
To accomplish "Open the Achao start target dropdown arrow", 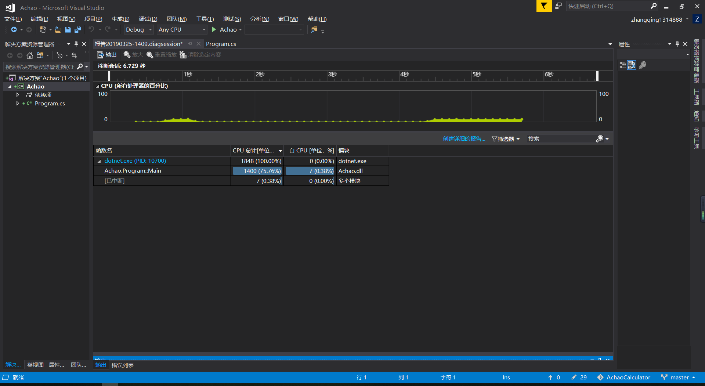I will 241,30.
